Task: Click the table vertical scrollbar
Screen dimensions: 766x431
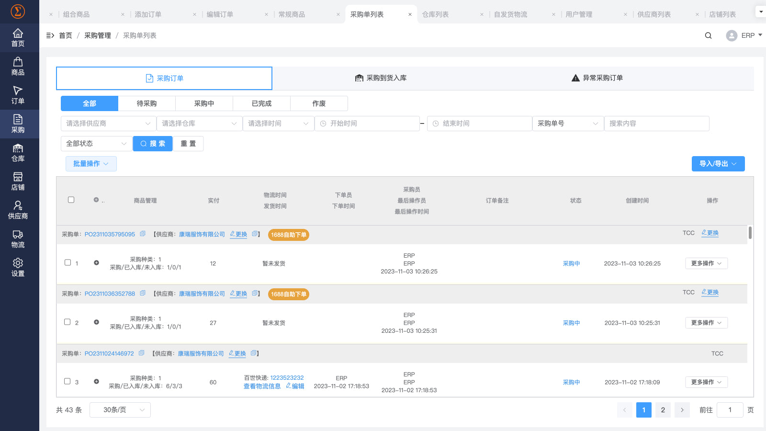Action: pos(750,233)
